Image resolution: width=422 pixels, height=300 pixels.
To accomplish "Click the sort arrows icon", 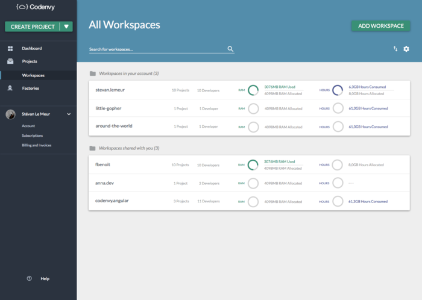I will tap(395, 49).
